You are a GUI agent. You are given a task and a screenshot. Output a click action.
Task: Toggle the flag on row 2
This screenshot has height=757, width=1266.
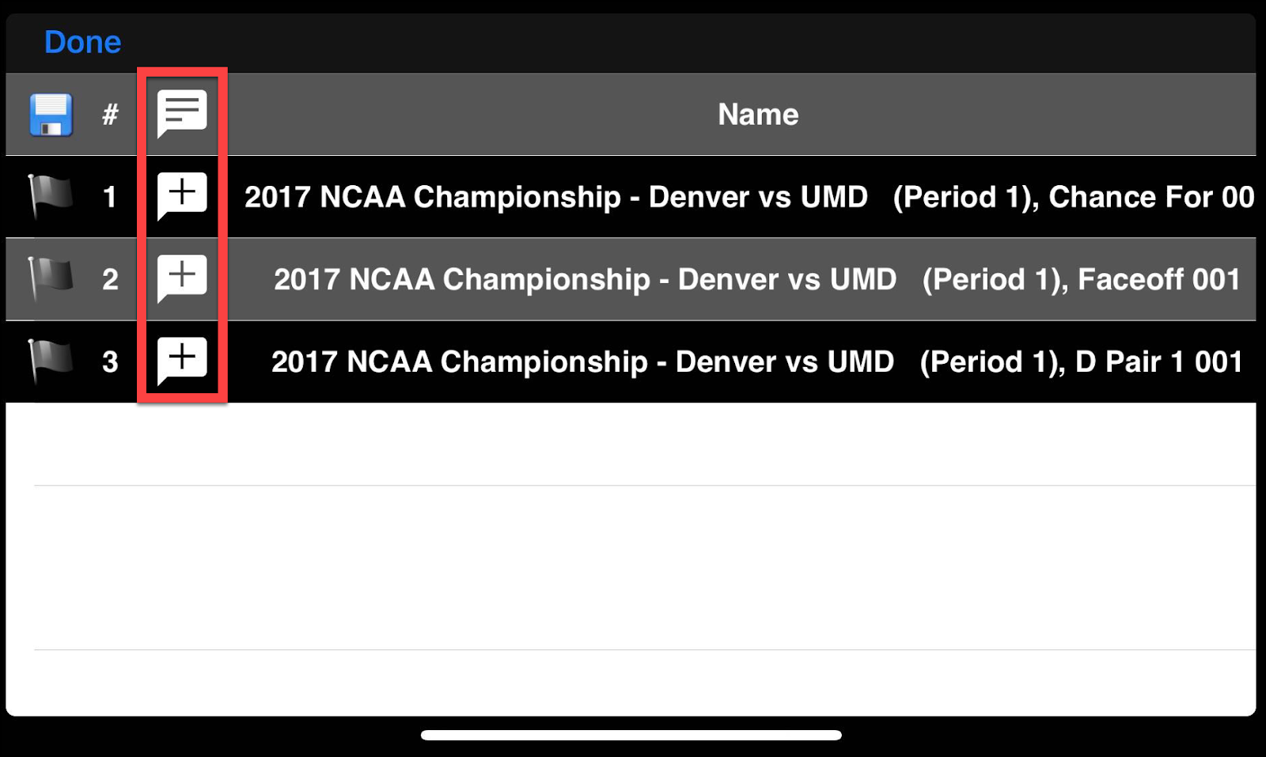(x=51, y=278)
